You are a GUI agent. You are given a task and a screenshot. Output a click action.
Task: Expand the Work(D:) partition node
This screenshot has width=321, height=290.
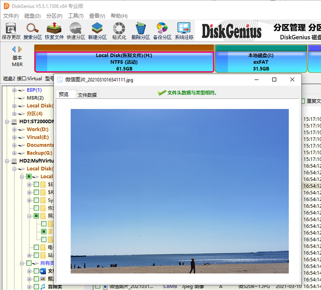tap(14, 130)
